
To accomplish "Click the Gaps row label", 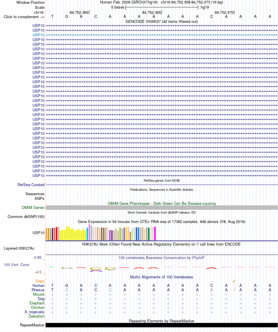I will (40, 281).
